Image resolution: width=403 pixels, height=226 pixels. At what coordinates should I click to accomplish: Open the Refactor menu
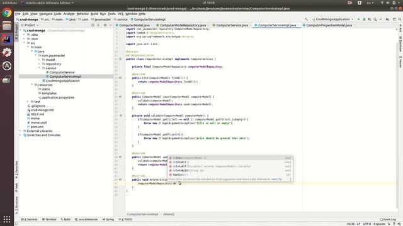(x=82, y=14)
